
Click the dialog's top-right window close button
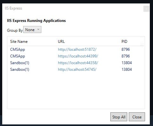point(146,9)
